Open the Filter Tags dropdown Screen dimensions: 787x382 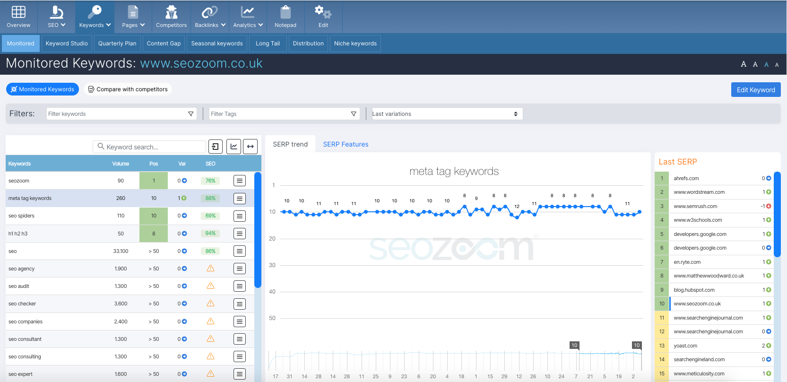[284, 113]
